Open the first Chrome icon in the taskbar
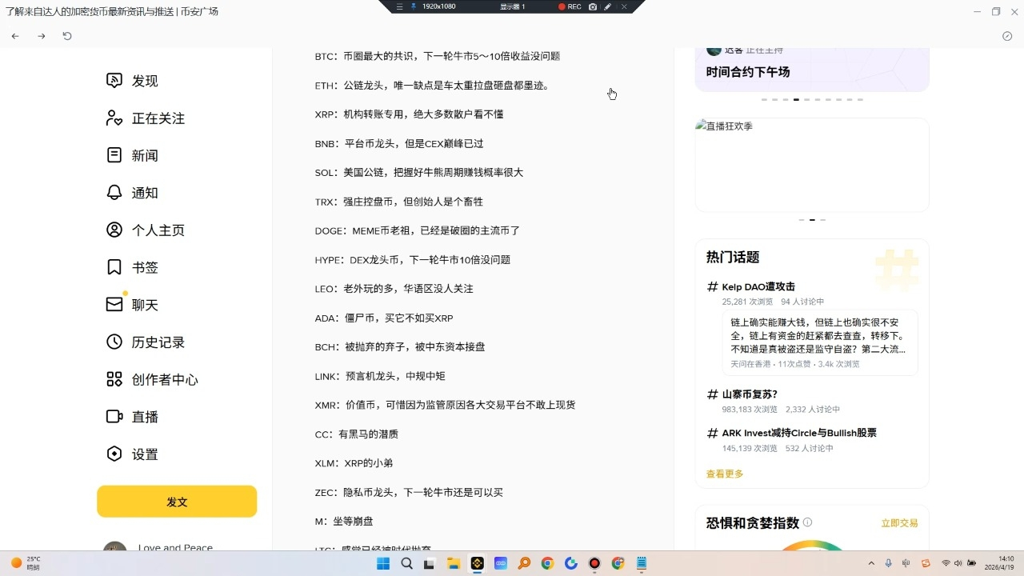1024x576 pixels. (547, 563)
